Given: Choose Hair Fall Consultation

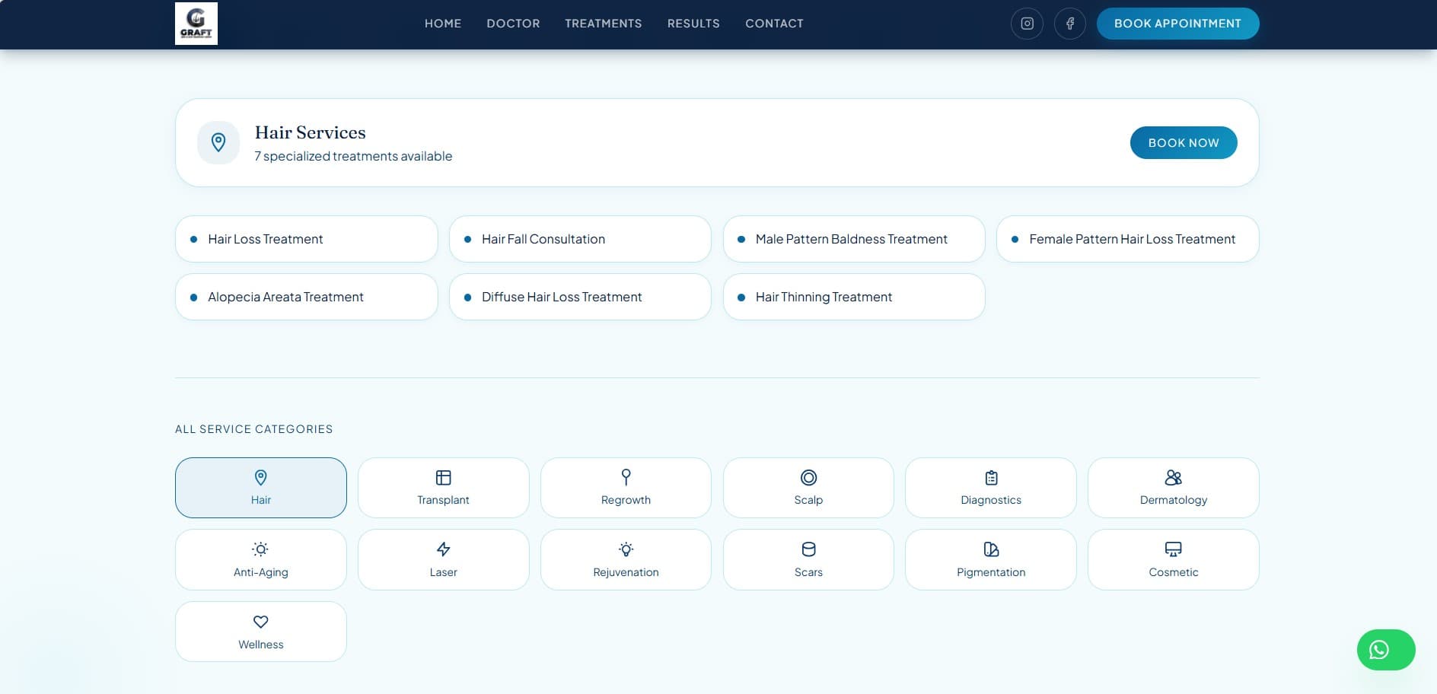Looking at the screenshot, I should point(580,239).
